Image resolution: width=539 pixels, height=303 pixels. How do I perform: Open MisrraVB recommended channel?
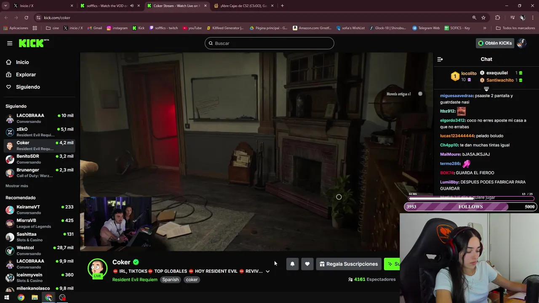pyautogui.click(x=40, y=223)
